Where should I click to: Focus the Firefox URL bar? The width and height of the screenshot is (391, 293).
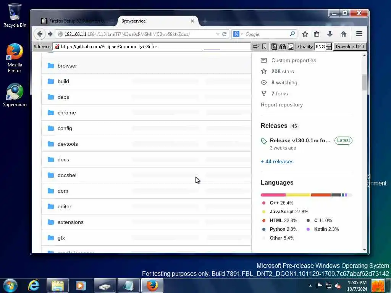coord(139,34)
